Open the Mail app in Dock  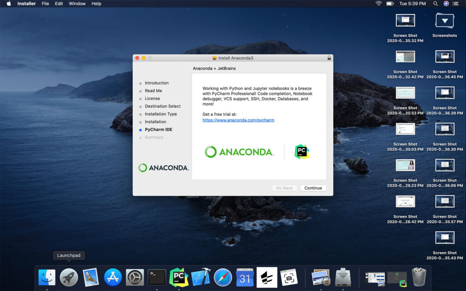click(91, 277)
